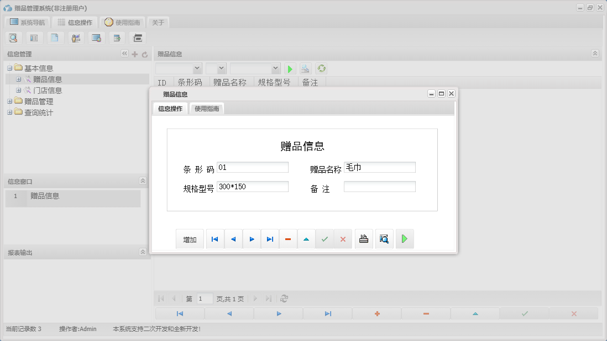Click the monitor with globe toolbar icon
The image size is (607, 341).
[x=96, y=38]
